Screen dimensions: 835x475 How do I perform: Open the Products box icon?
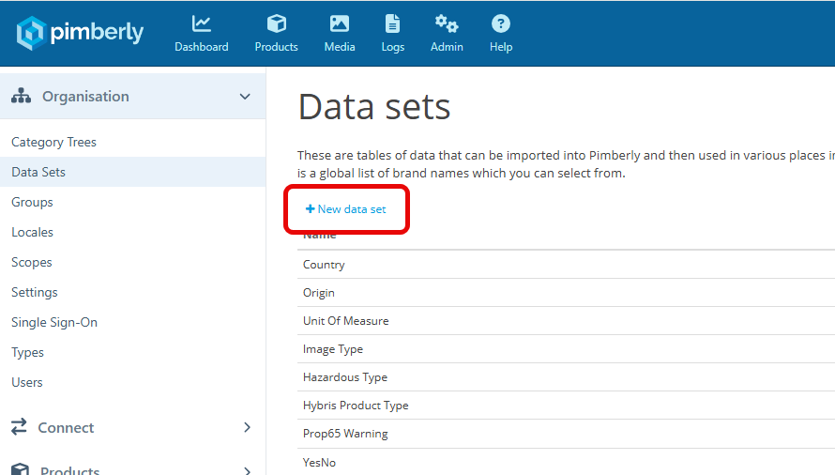tap(276, 23)
